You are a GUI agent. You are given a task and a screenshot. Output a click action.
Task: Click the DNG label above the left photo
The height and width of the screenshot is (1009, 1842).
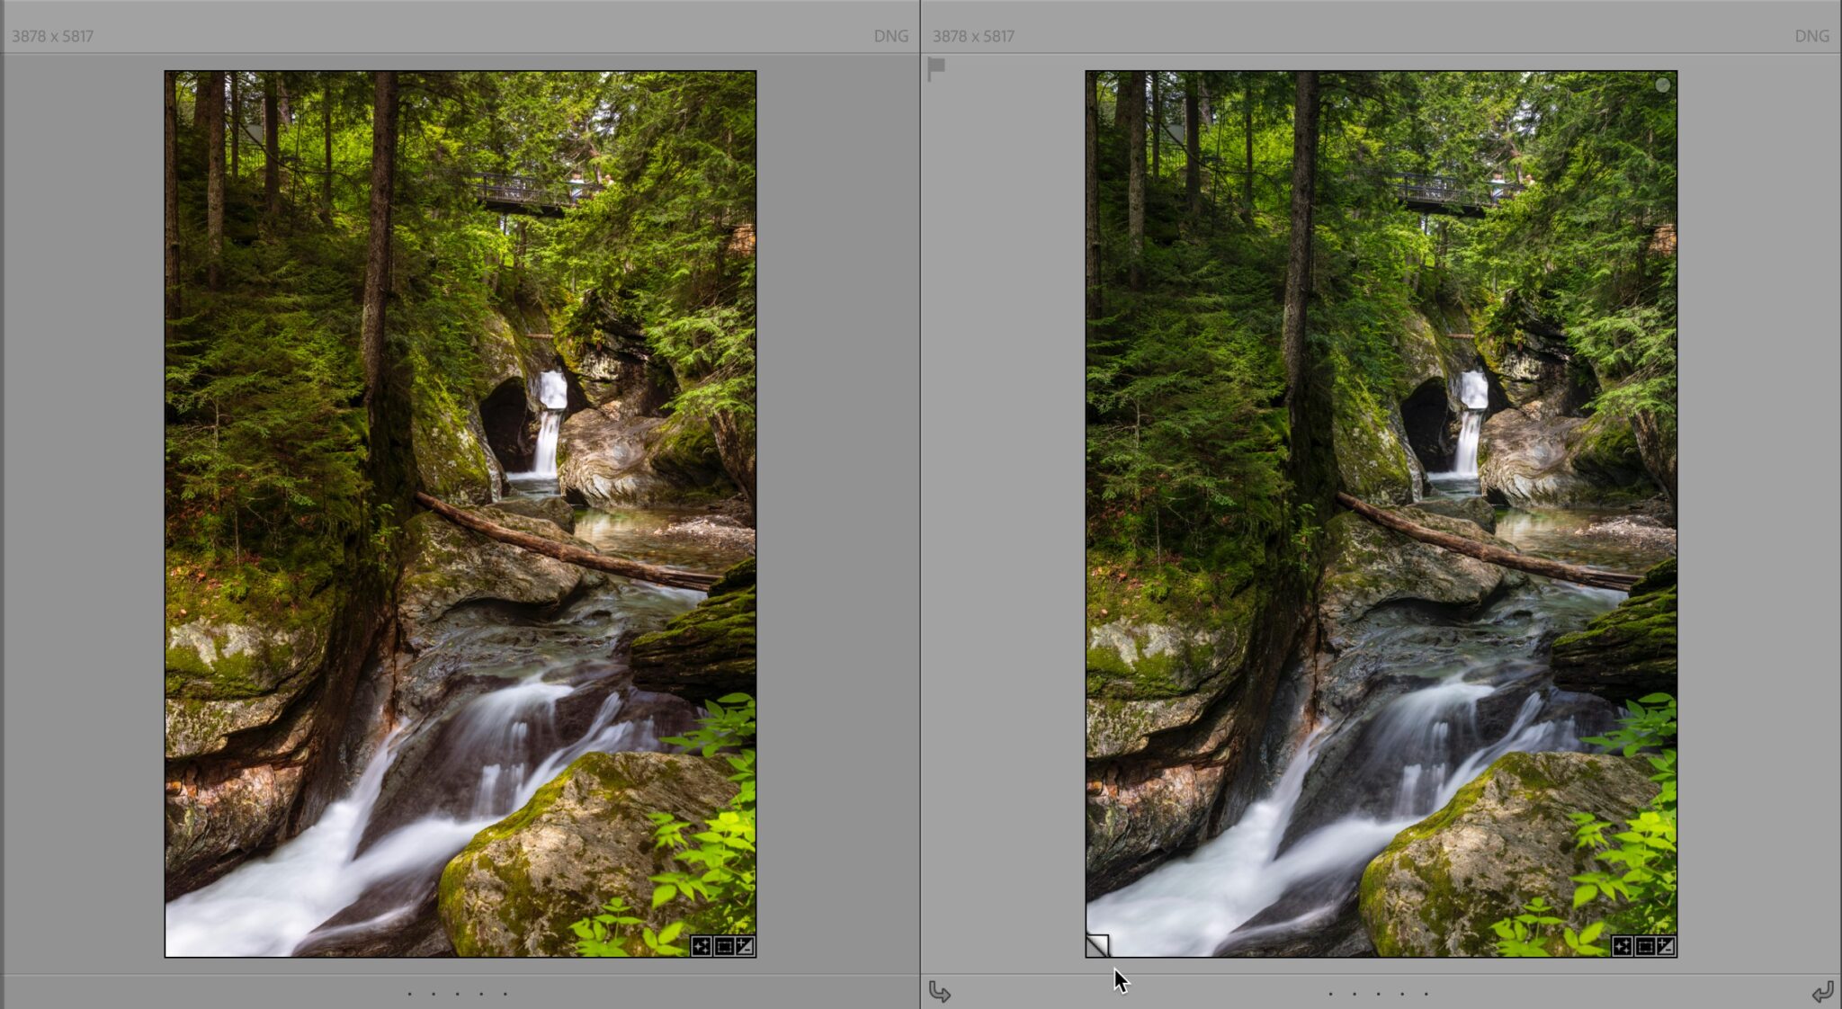click(890, 36)
